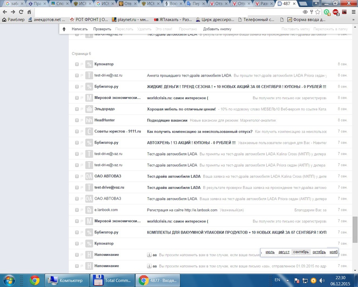Open the browser home page

29,12
